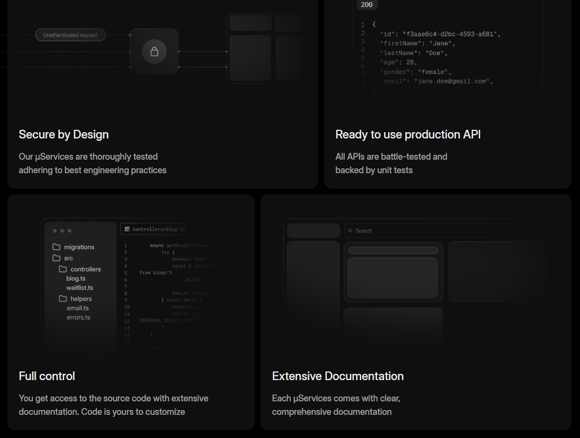
Task: Click the helpers folder icon
Action: coord(63,299)
